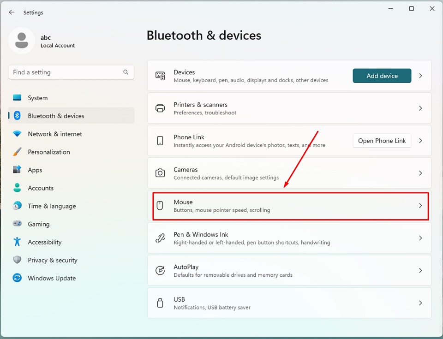
Task: Click the Privacy shield icon
Action: pyautogui.click(x=17, y=260)
